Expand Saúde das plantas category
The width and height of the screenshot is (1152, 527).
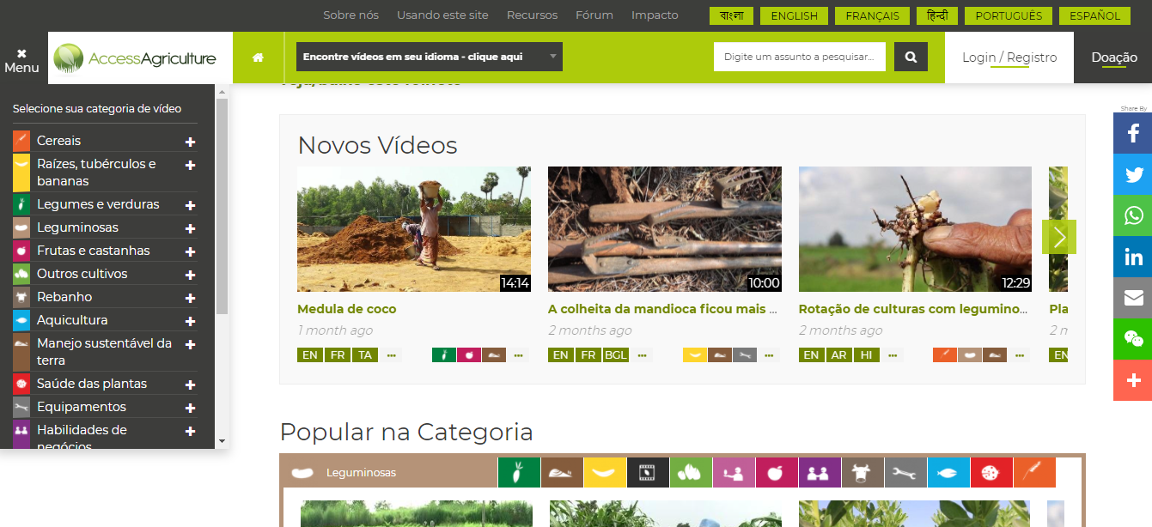coord(190,385)
